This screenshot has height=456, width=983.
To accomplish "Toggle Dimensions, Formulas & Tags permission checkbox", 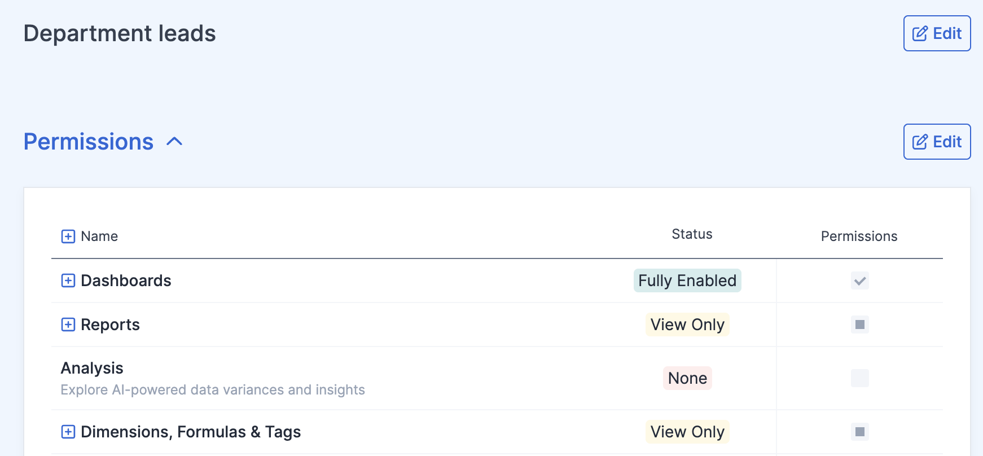I will click(x=860, y=432).
